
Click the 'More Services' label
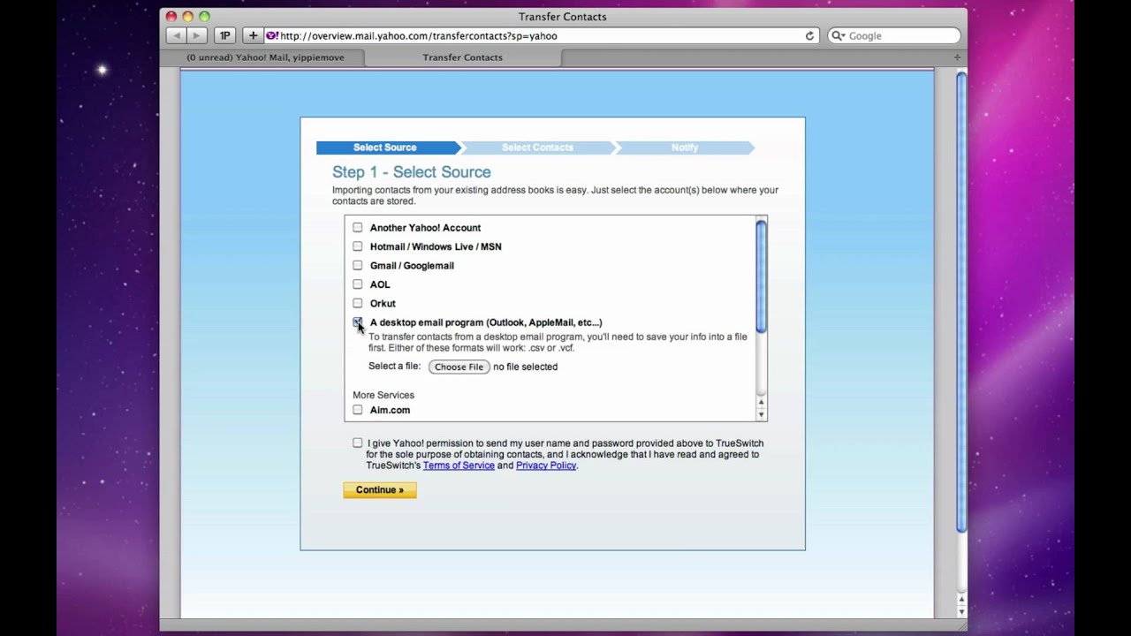383,395
